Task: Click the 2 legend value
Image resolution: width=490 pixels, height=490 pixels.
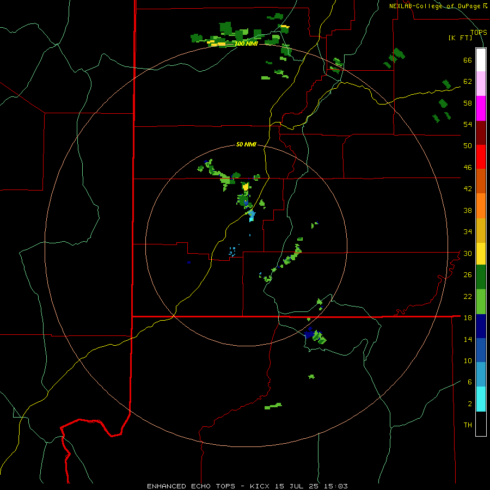Action: 470,404
